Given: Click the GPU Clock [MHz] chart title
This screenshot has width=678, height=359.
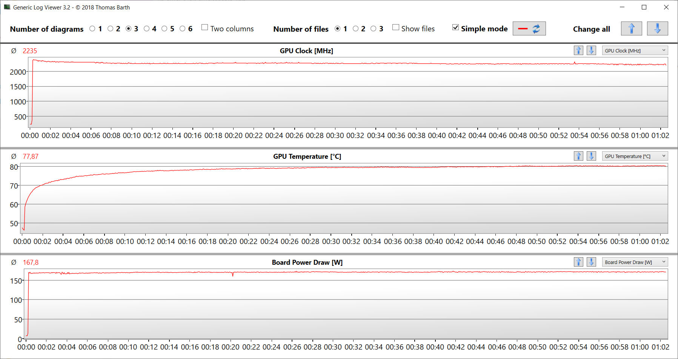Looking at the screenshot, I should 306,51.
